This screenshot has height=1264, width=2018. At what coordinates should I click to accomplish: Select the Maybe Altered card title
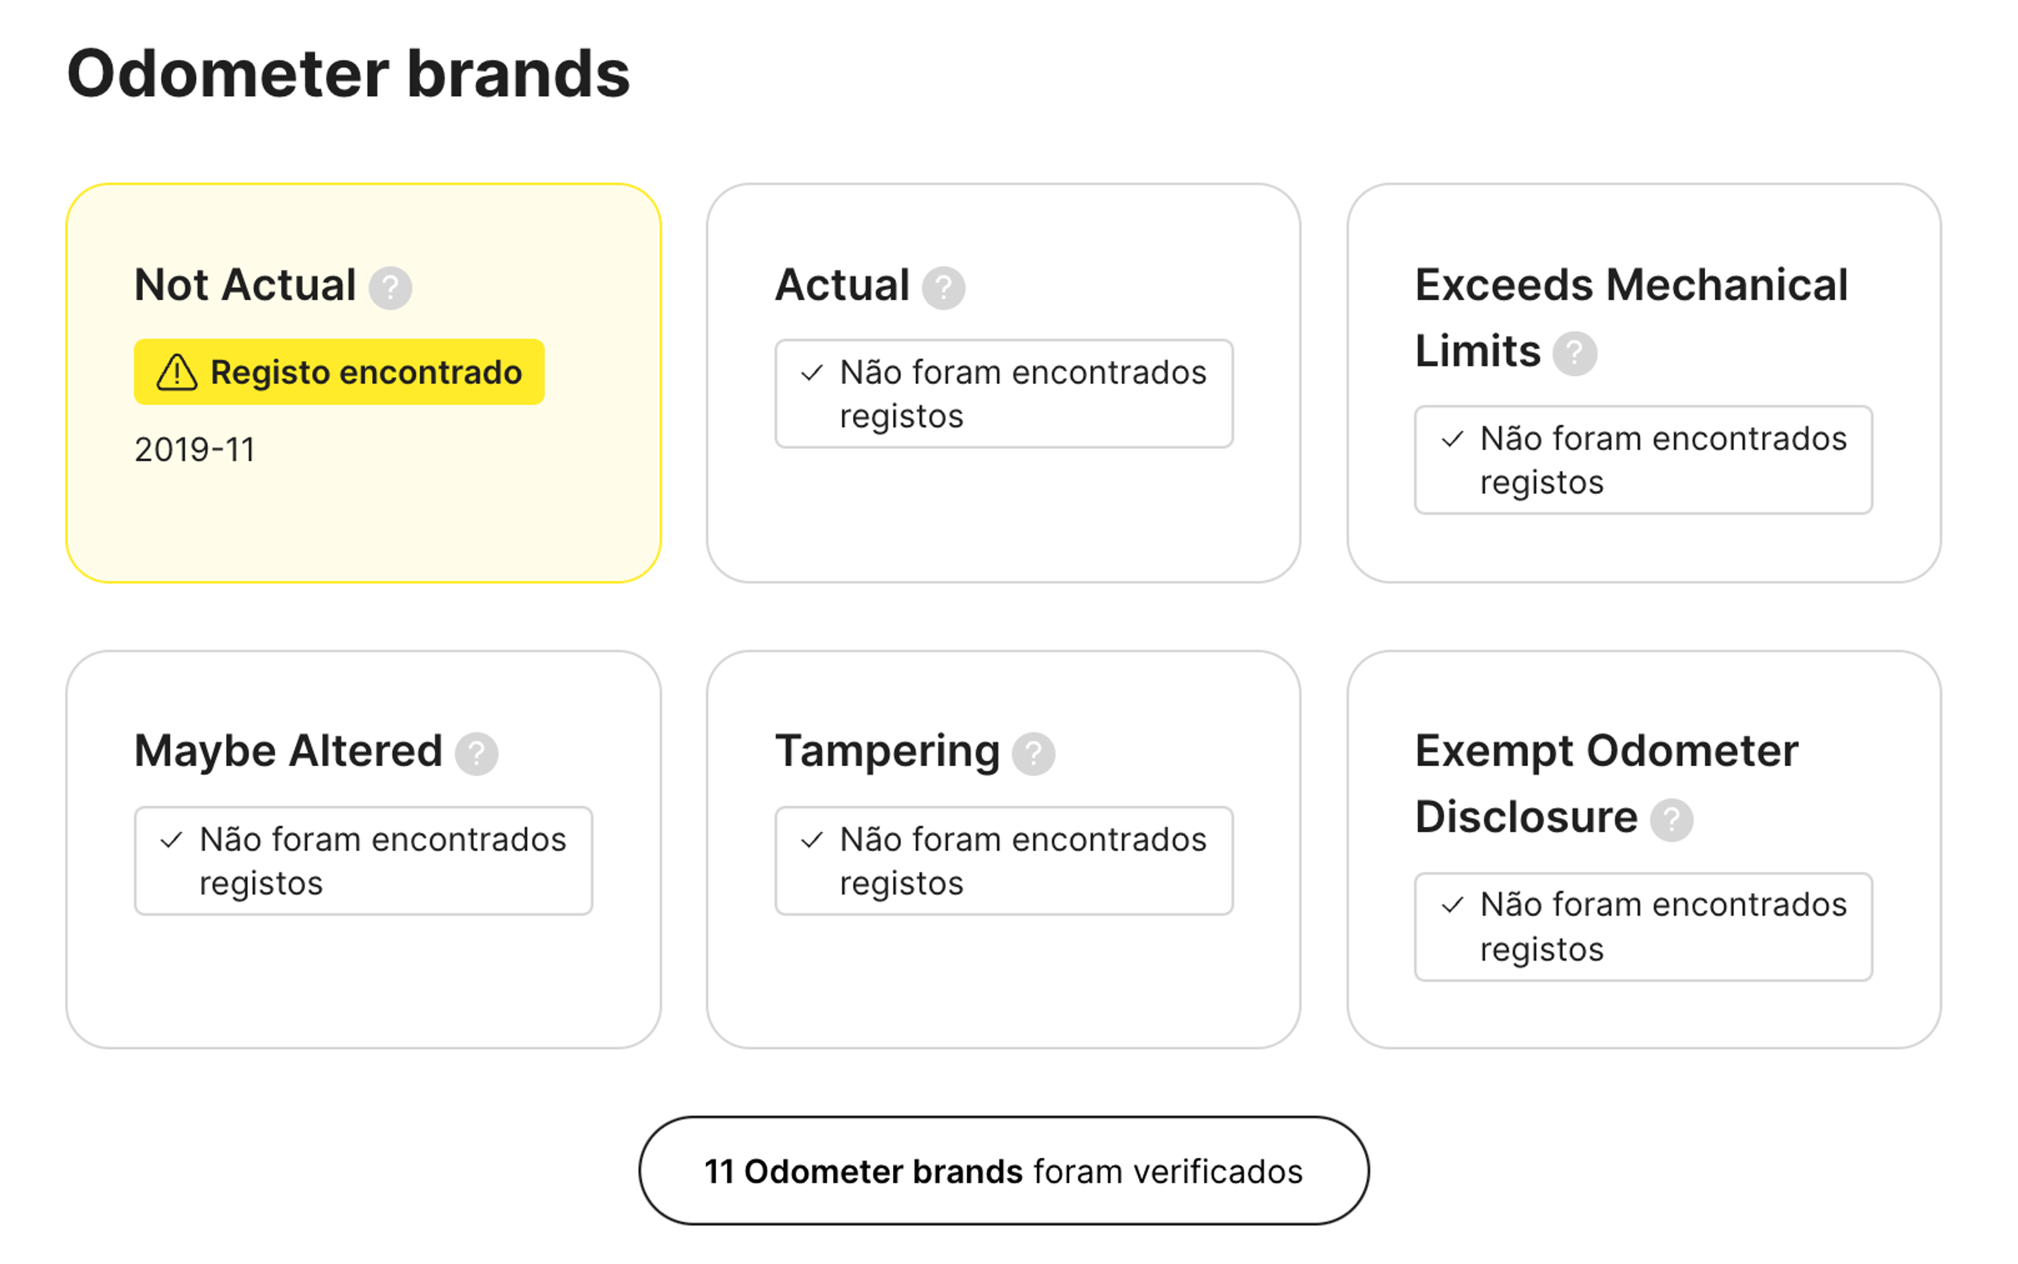point(287,751)
